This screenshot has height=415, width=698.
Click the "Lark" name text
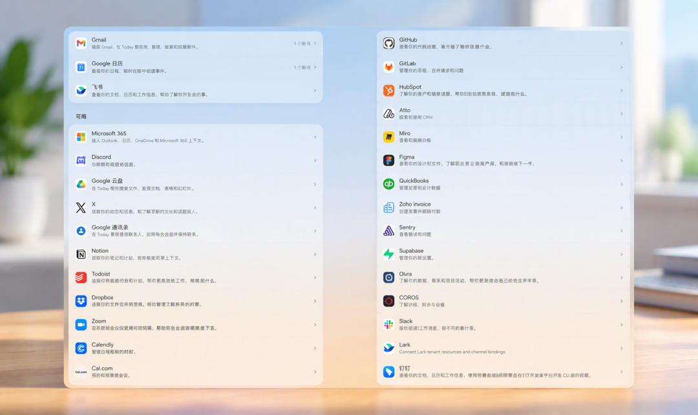coord(405,345)
